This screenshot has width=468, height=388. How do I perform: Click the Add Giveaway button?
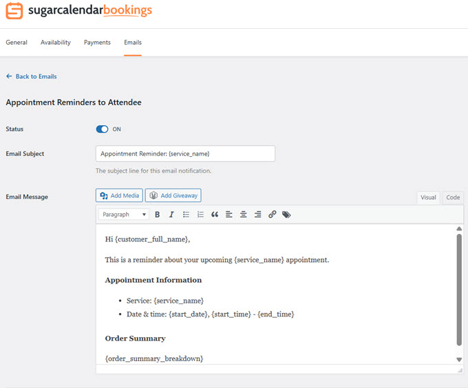[173, 195]
